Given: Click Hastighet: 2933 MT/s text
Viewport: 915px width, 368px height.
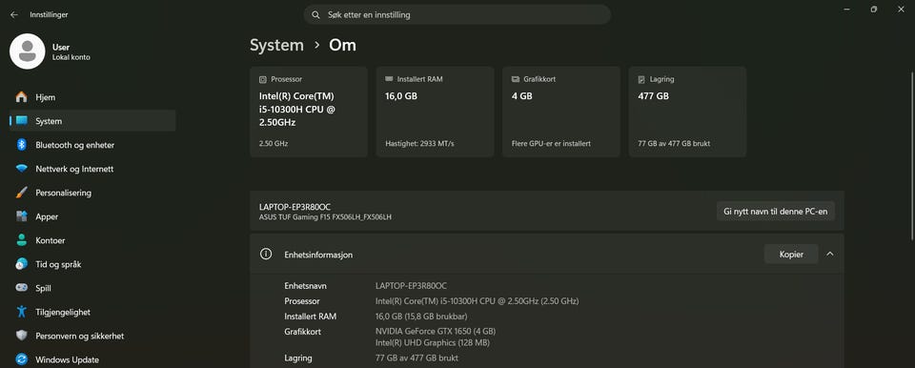Looking at the screenshot, I should (x=419, y=143).
